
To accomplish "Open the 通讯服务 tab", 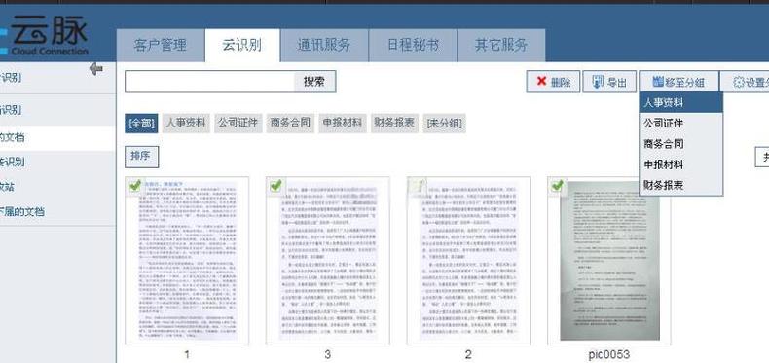I will pyautogui.click(x=324, y=46).
